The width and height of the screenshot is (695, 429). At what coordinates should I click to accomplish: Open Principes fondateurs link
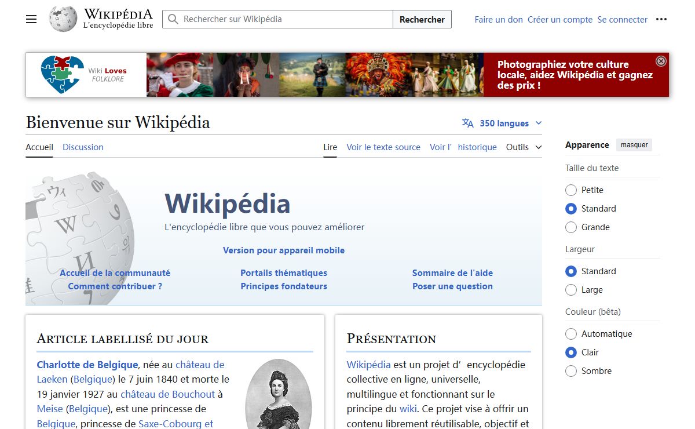point(284,286)
